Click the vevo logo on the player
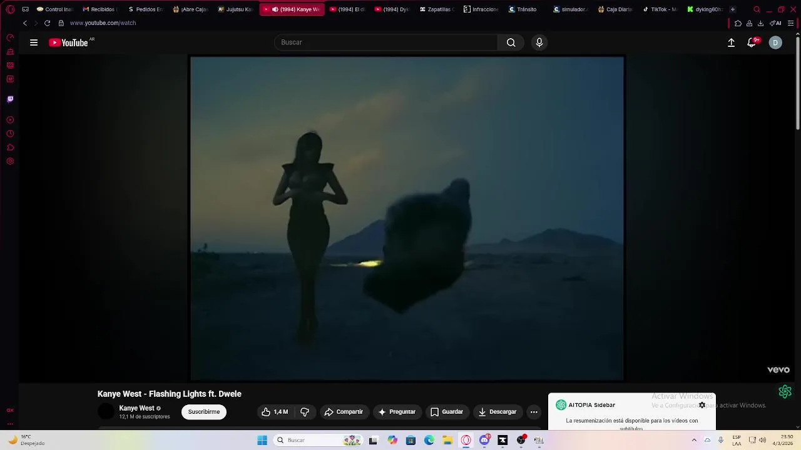Viewport: 801px width, 450px height. tap(778, 370)
